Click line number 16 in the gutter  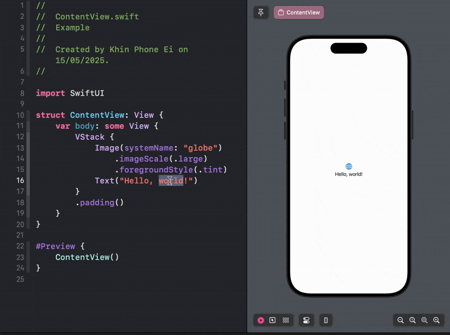tap(20, 180)
